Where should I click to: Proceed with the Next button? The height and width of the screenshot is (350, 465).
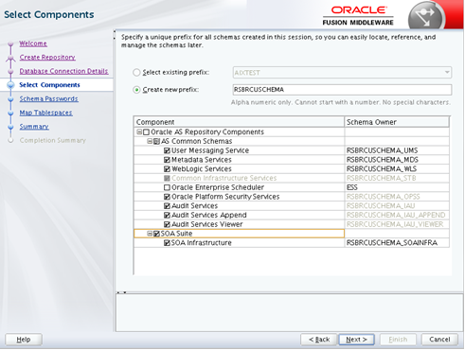point(356,340)
